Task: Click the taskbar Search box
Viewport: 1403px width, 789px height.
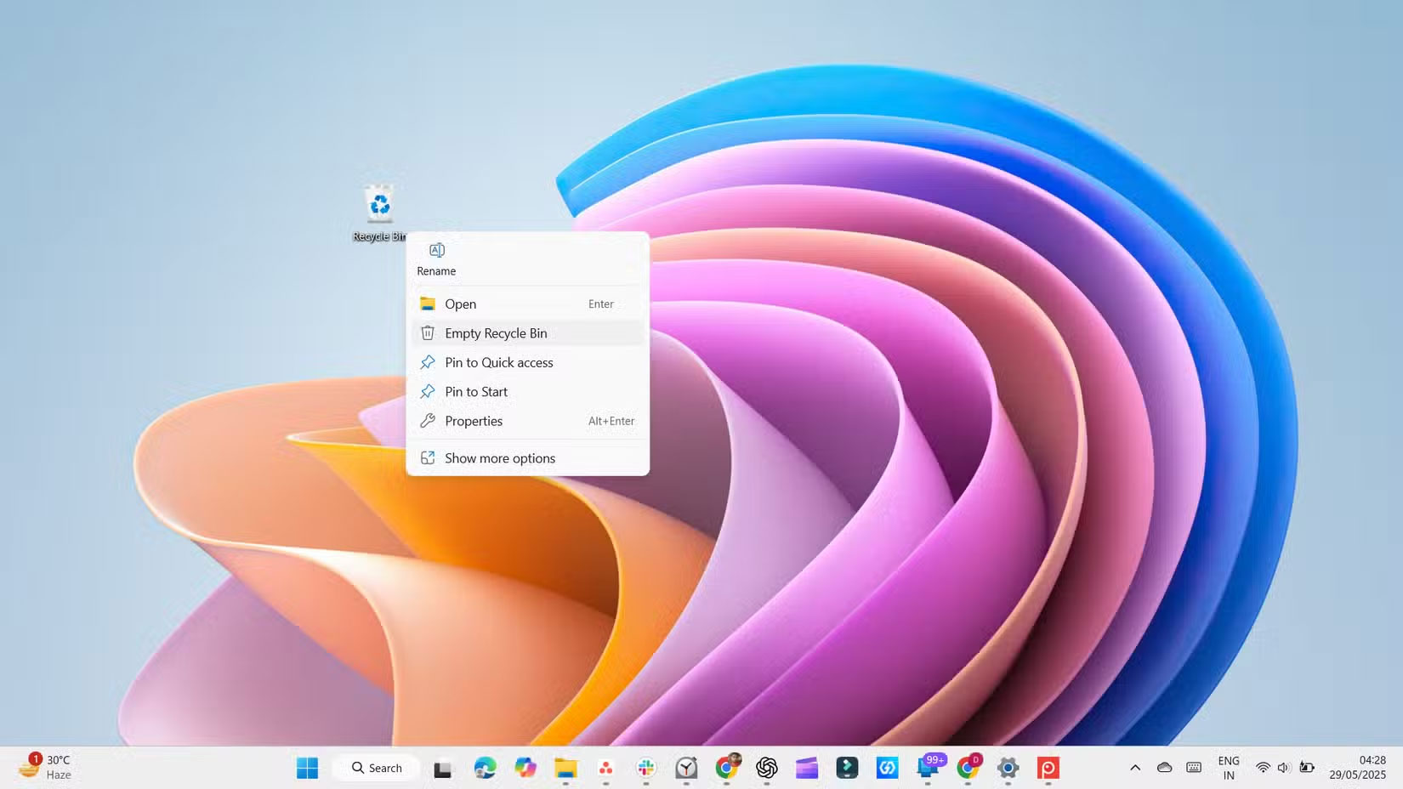Action: (376, 767)
